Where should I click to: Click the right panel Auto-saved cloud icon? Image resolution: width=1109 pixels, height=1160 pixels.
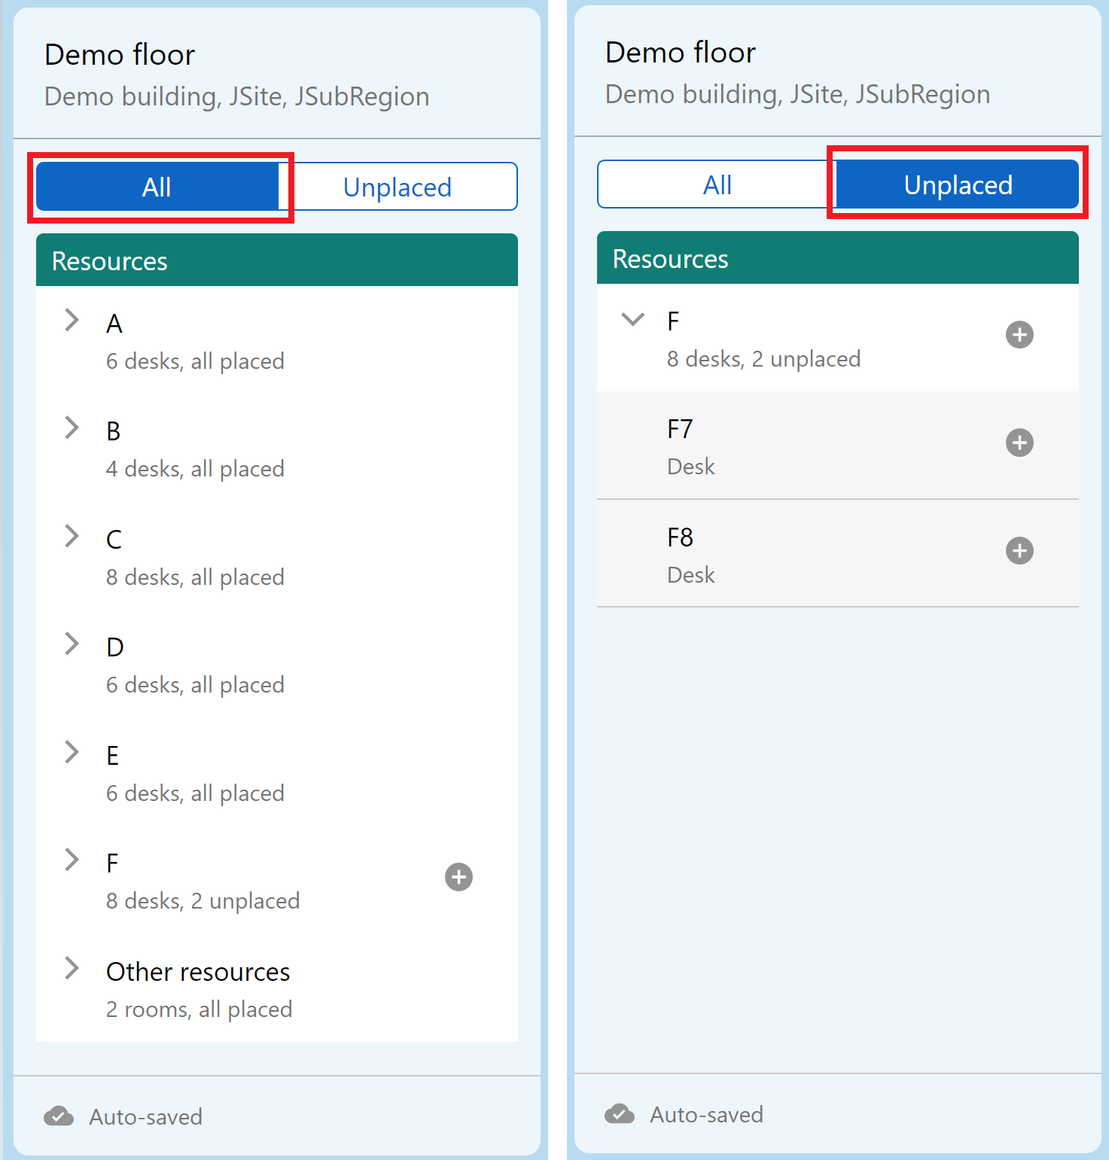point(620,1114)
